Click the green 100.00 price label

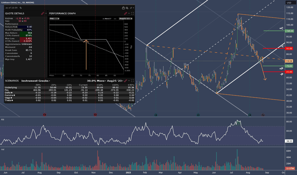click(x=290, y=31)
